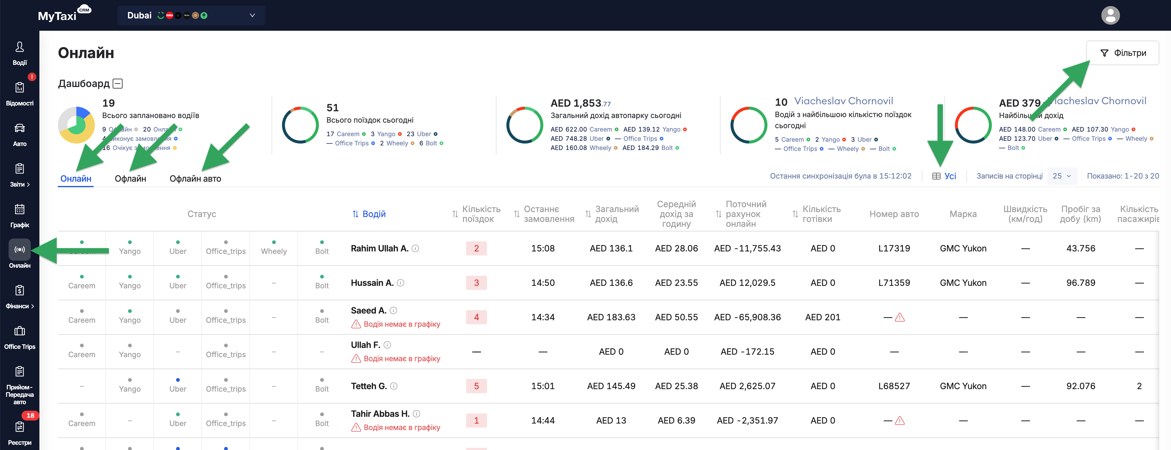Click car number L68527
1171x450 pixels.
[894, 386]
